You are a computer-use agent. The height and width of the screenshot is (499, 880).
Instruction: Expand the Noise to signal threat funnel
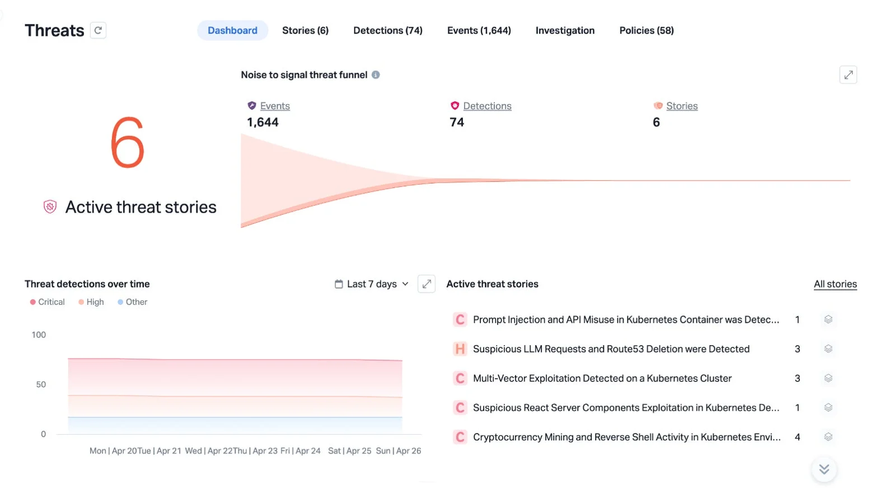click(848, 75)
